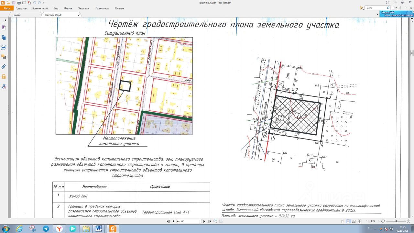Click the vertical scrollbar thumb
The width and height of the screenshot is (414, 233).
click(412, 53)
